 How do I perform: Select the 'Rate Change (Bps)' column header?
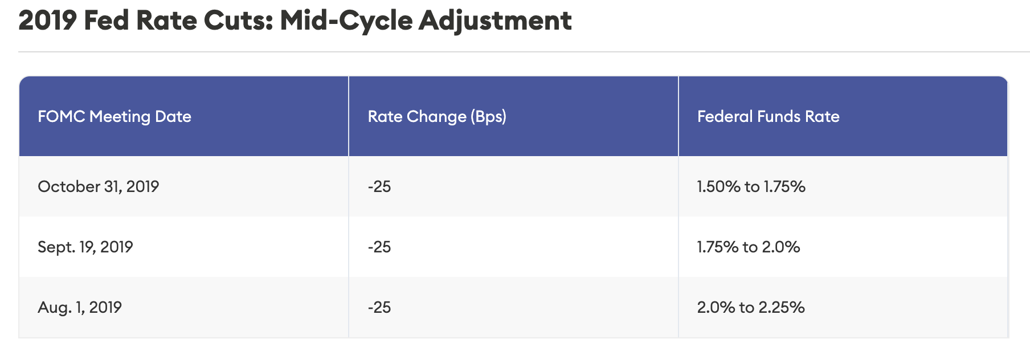(x=437, y=117)
